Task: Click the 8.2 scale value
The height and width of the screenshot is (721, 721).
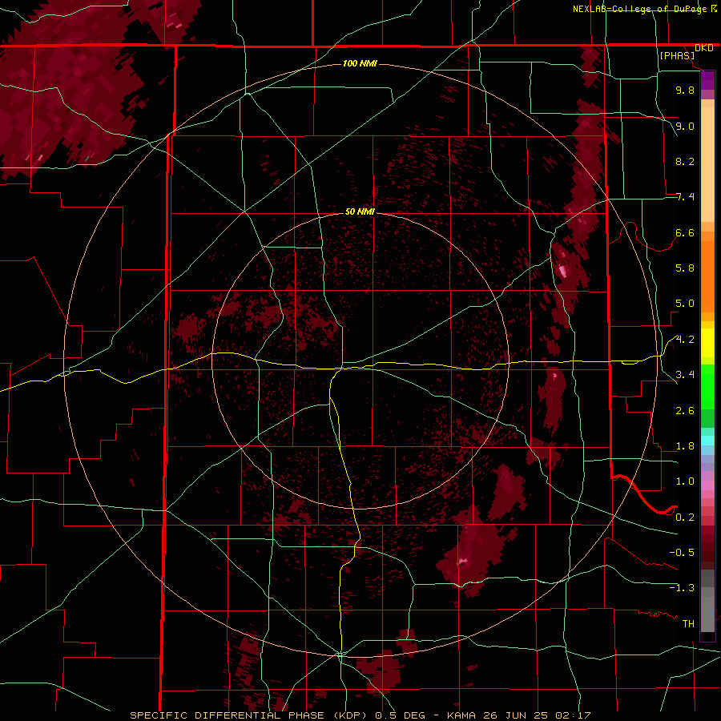Action: coord(685,161)
